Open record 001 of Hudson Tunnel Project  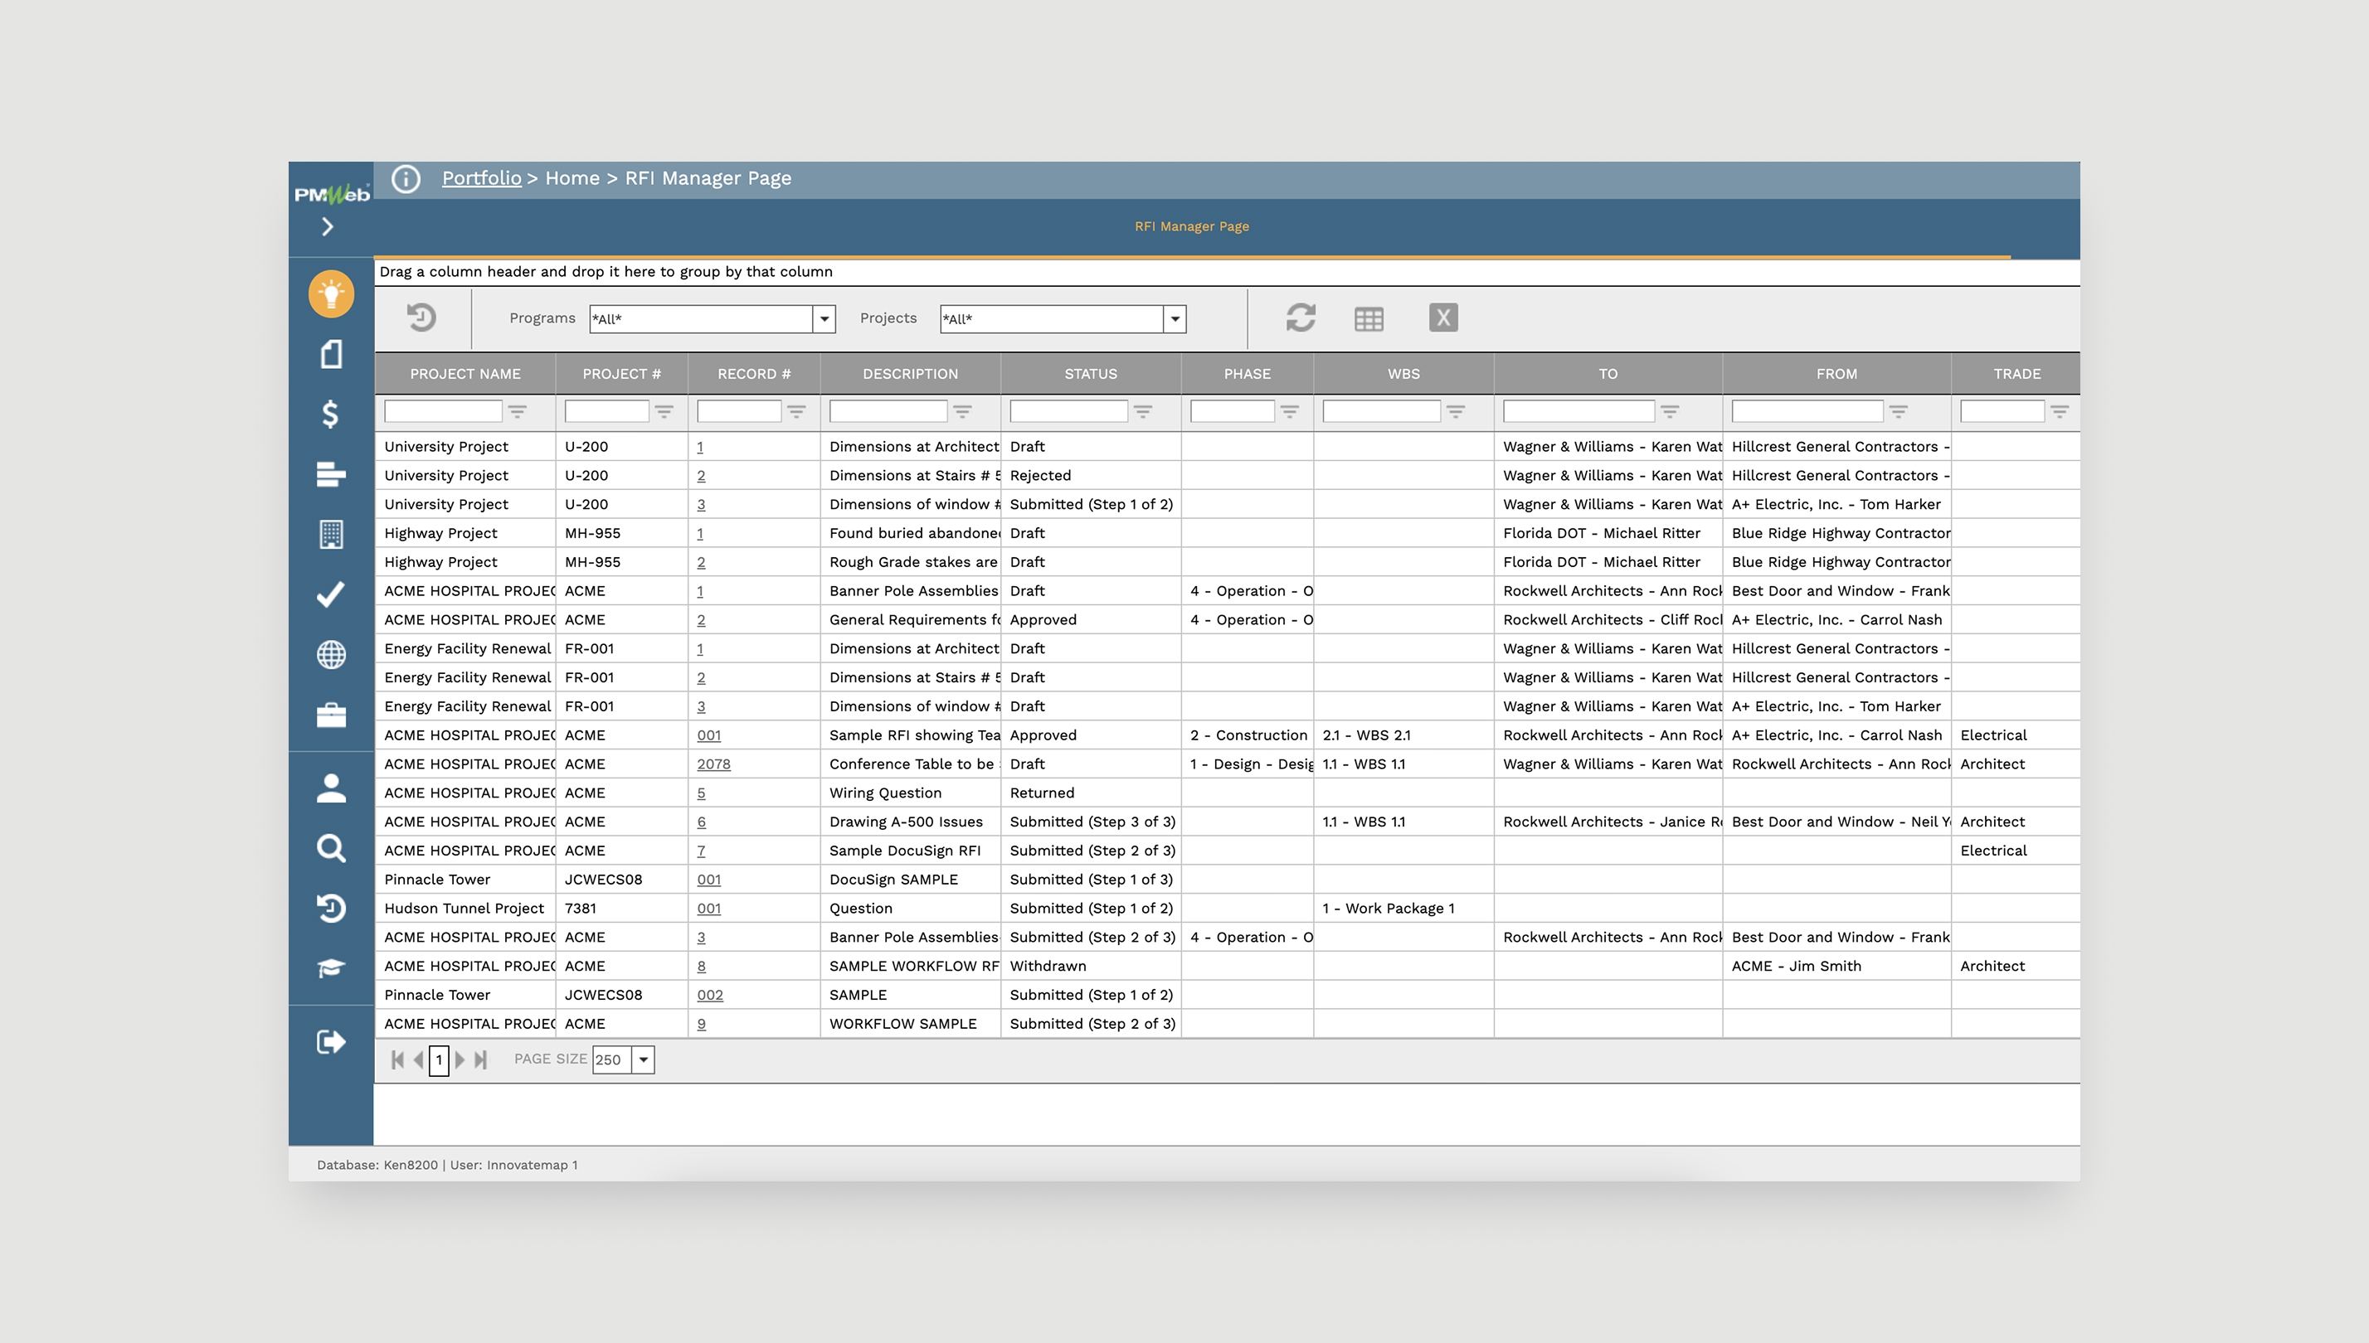tap(708, 909)
